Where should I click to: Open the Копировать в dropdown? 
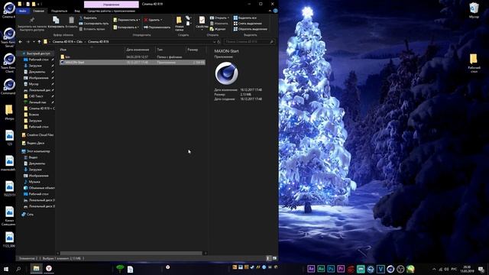pos(126,27)
